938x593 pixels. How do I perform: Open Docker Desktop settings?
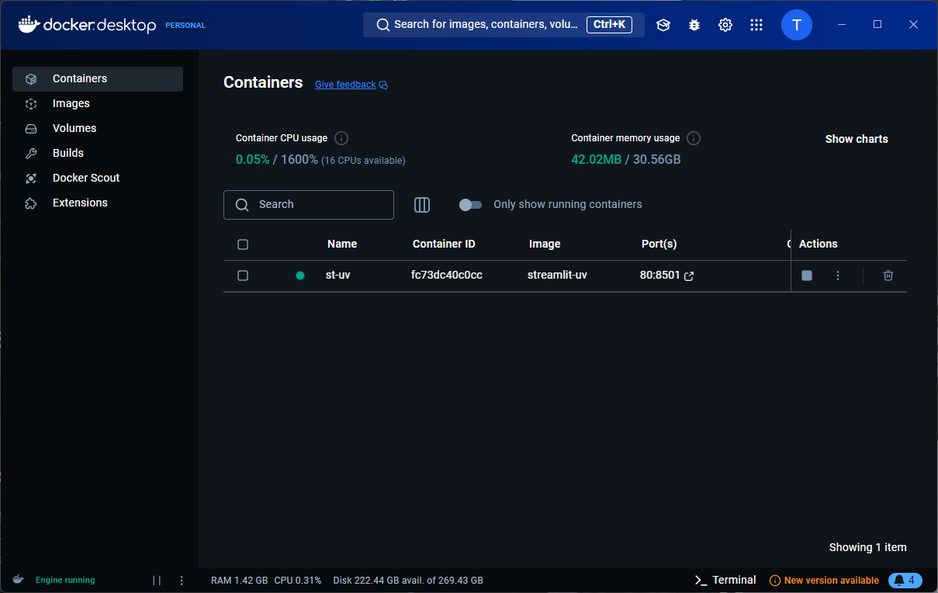[x=725, y=24]
